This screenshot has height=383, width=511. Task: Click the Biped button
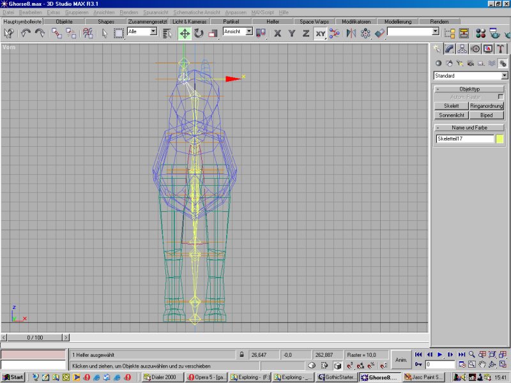pos(487,116)
